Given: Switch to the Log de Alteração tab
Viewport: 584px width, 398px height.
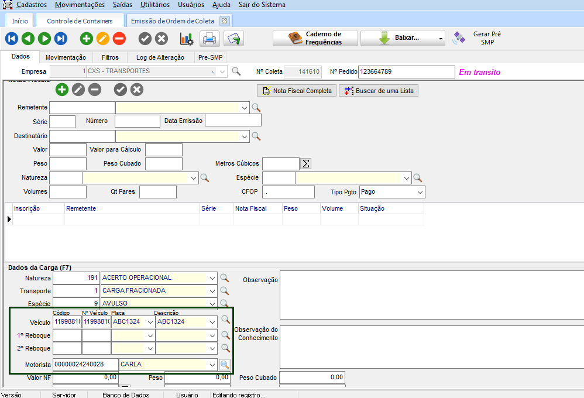Looking at the screenshot, I should (x=160, y=57).
